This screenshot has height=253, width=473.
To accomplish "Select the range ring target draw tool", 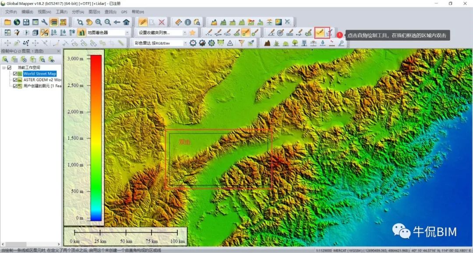I will point(281,32).
